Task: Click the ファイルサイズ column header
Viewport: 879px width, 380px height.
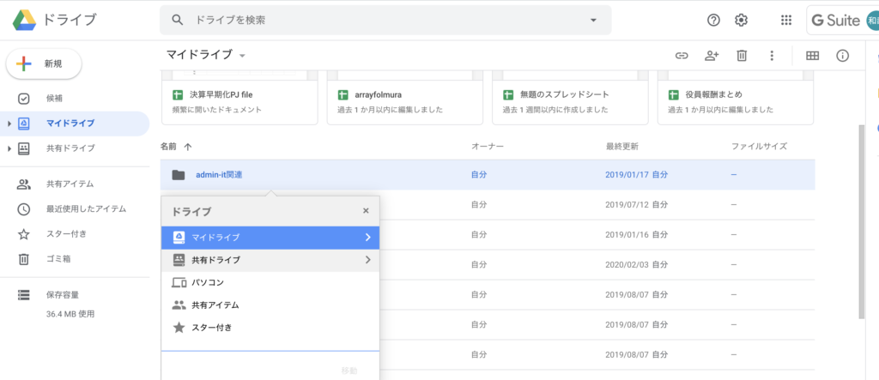Action: (x=759, y=147)
